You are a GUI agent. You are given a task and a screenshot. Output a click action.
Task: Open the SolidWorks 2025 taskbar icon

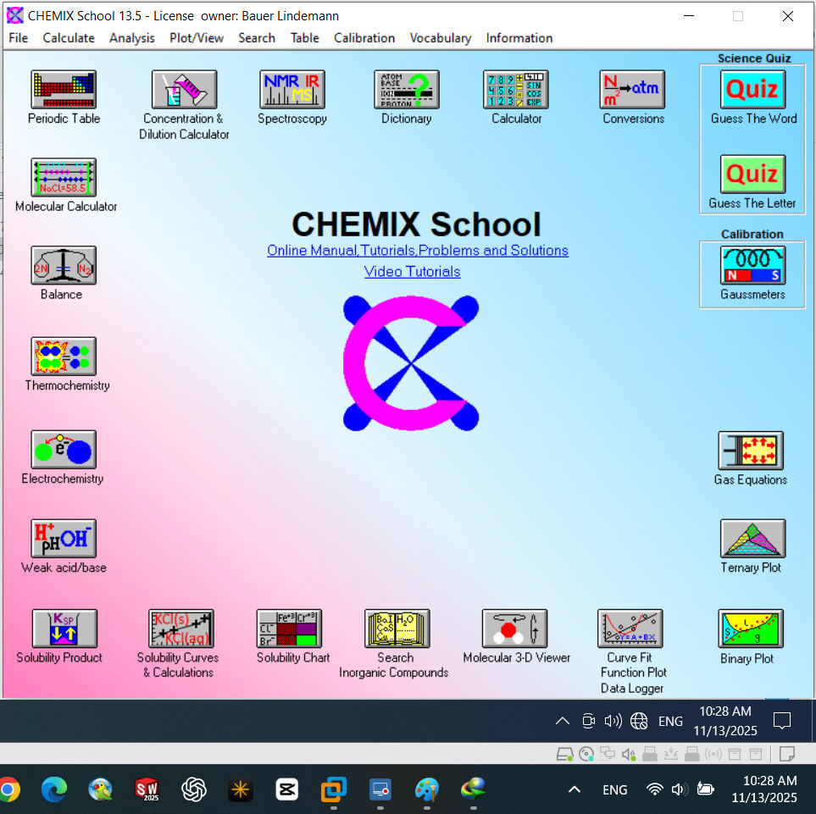(147, 790)
